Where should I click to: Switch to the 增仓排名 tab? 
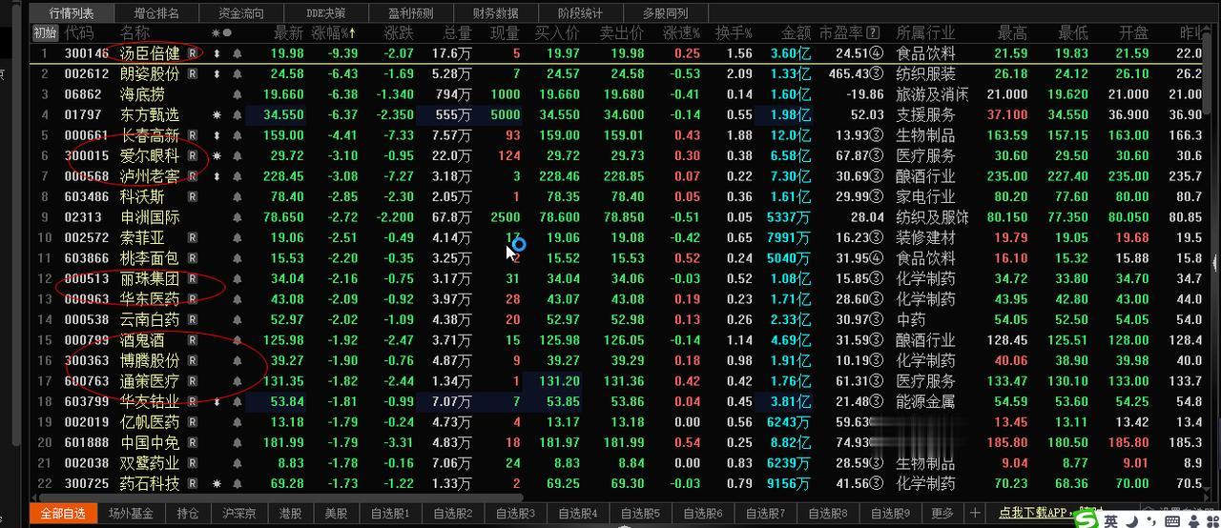click(x=156, y=12)
